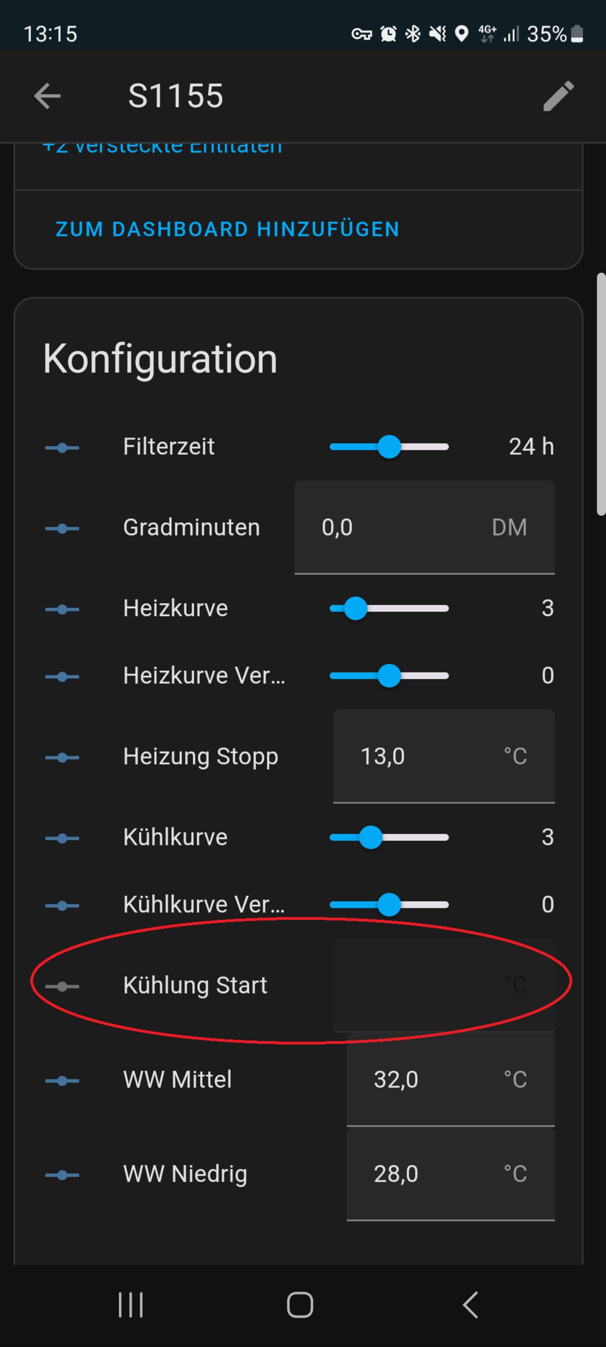Tap the back arrow in header
606x1347 pixels.
[47, 96]
